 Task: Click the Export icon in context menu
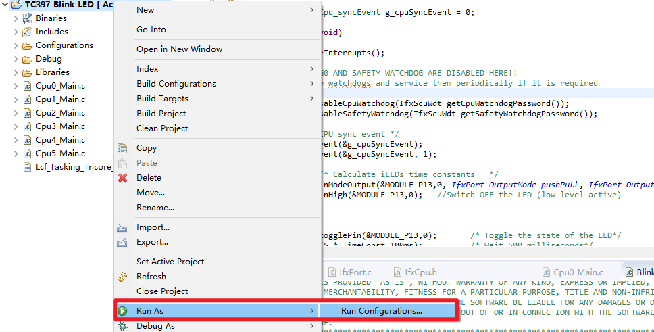coord(122,242)
